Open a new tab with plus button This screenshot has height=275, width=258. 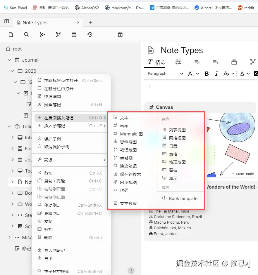pos(90,22)
